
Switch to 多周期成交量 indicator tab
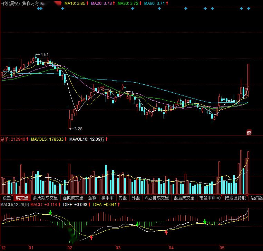(x=45, y=198)
